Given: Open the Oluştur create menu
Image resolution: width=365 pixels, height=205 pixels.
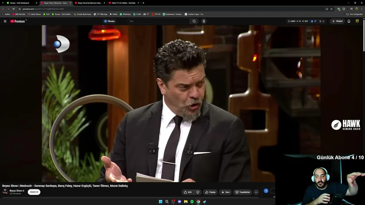Looking at the screenshot, I should 337,21.
